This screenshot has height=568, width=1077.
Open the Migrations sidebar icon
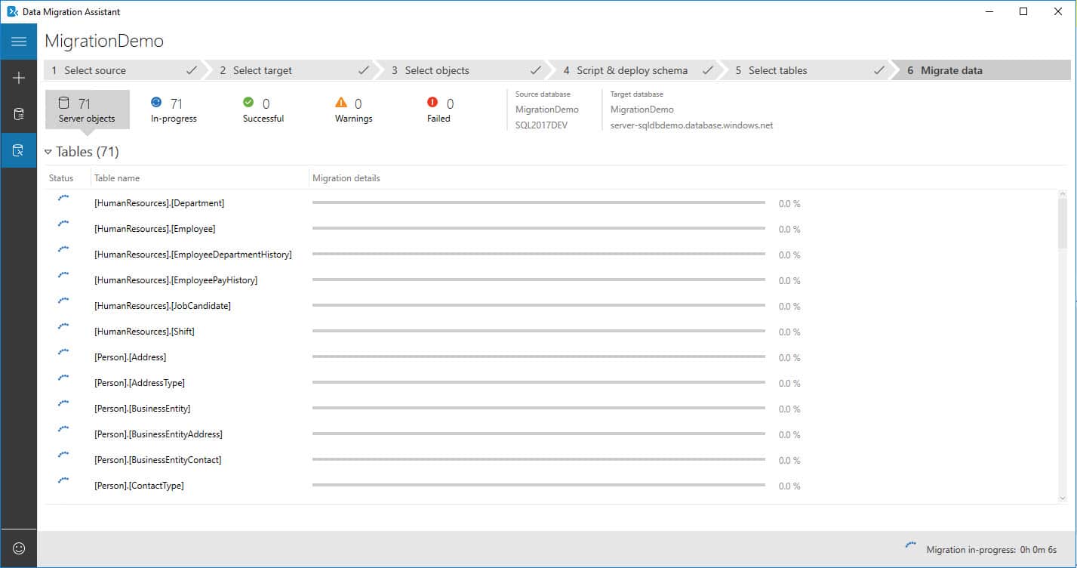click(19, 150)
